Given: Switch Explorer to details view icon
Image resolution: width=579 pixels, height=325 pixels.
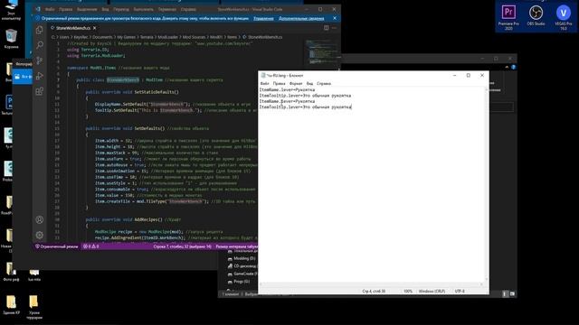Looking at the screenshot, I should (x=505, y=293).
